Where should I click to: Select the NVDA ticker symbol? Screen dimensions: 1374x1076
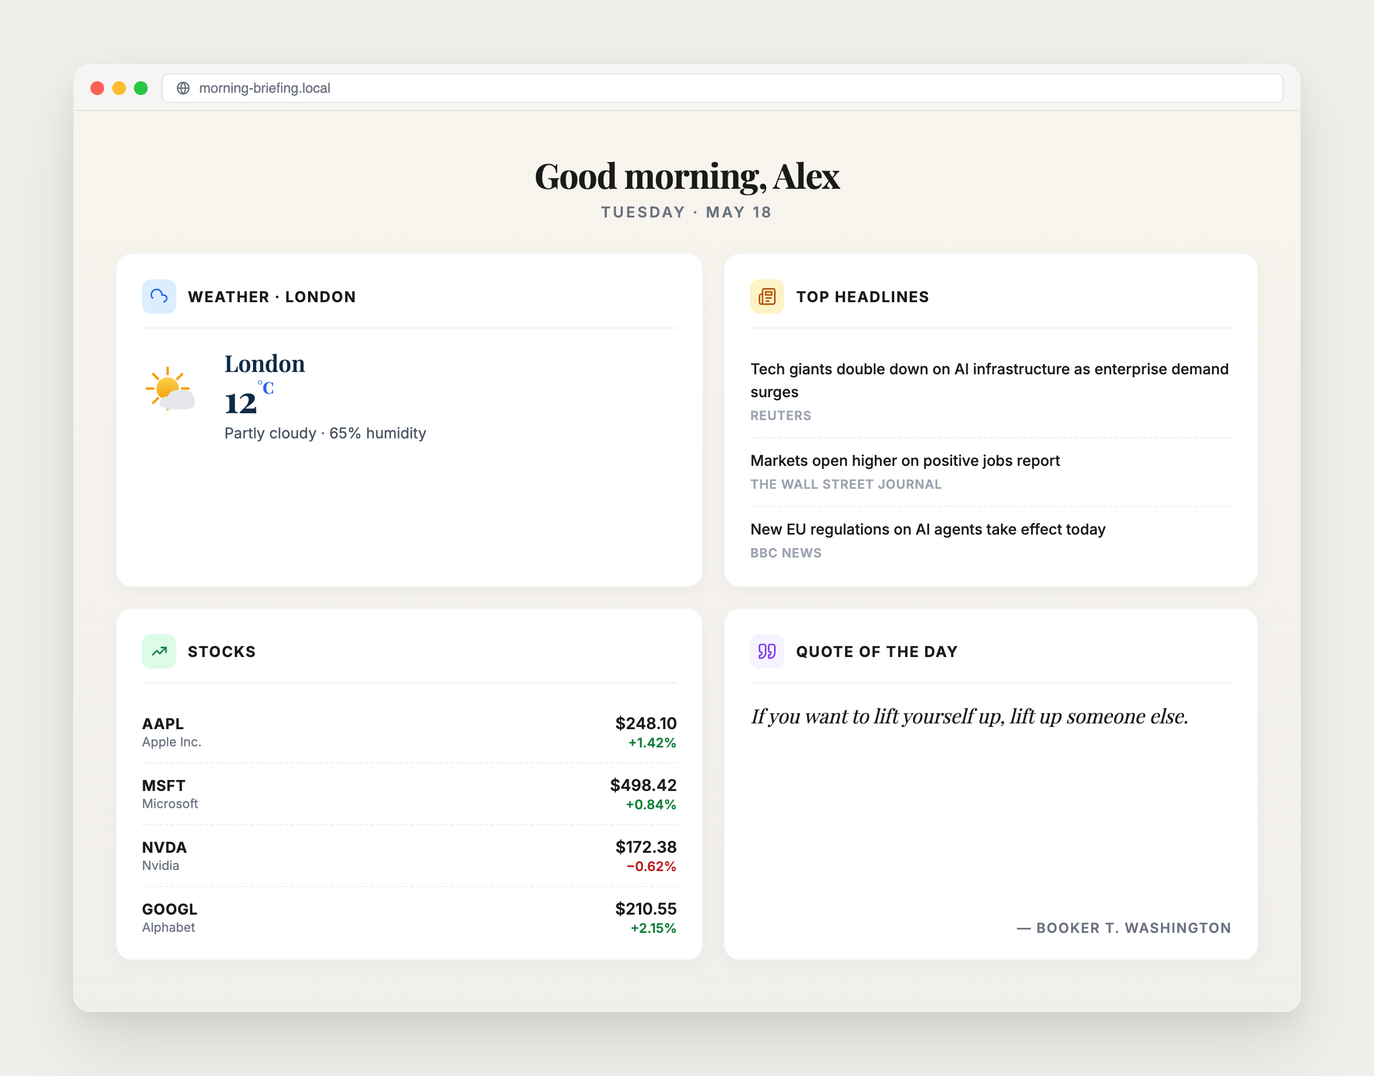tap(164, 846)
